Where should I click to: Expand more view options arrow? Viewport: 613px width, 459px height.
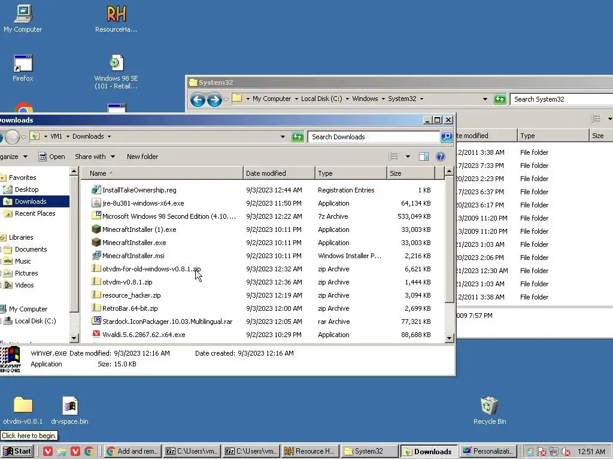[x=408, y=157]
